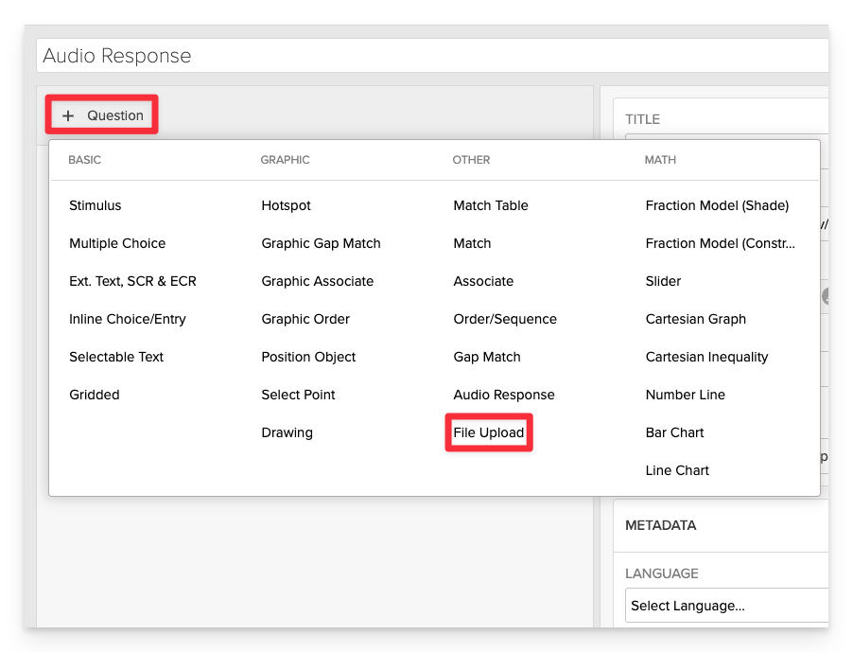
Task: Pick Multiple Choice question type
Action: 117,243
